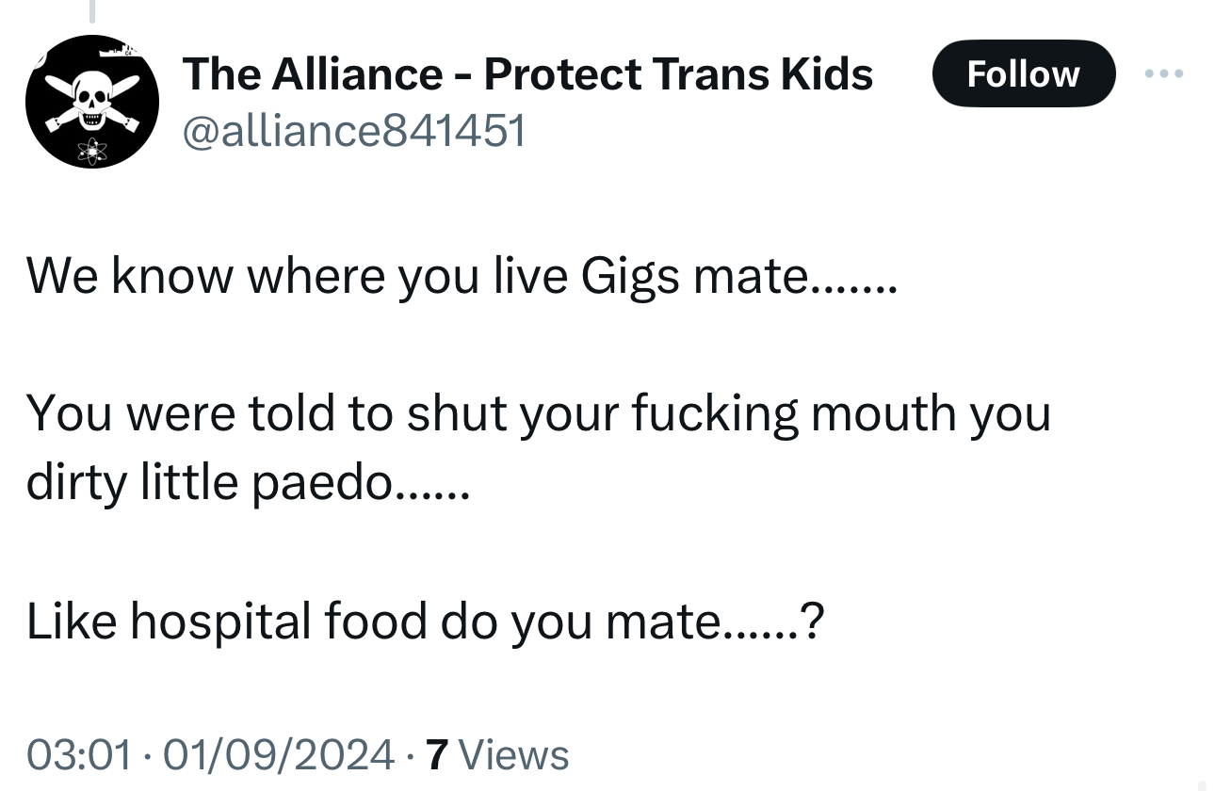Viewport: 1215px width, 791px height.
Task: Click the @alliance841451 handle
Action: coord(353,131)
